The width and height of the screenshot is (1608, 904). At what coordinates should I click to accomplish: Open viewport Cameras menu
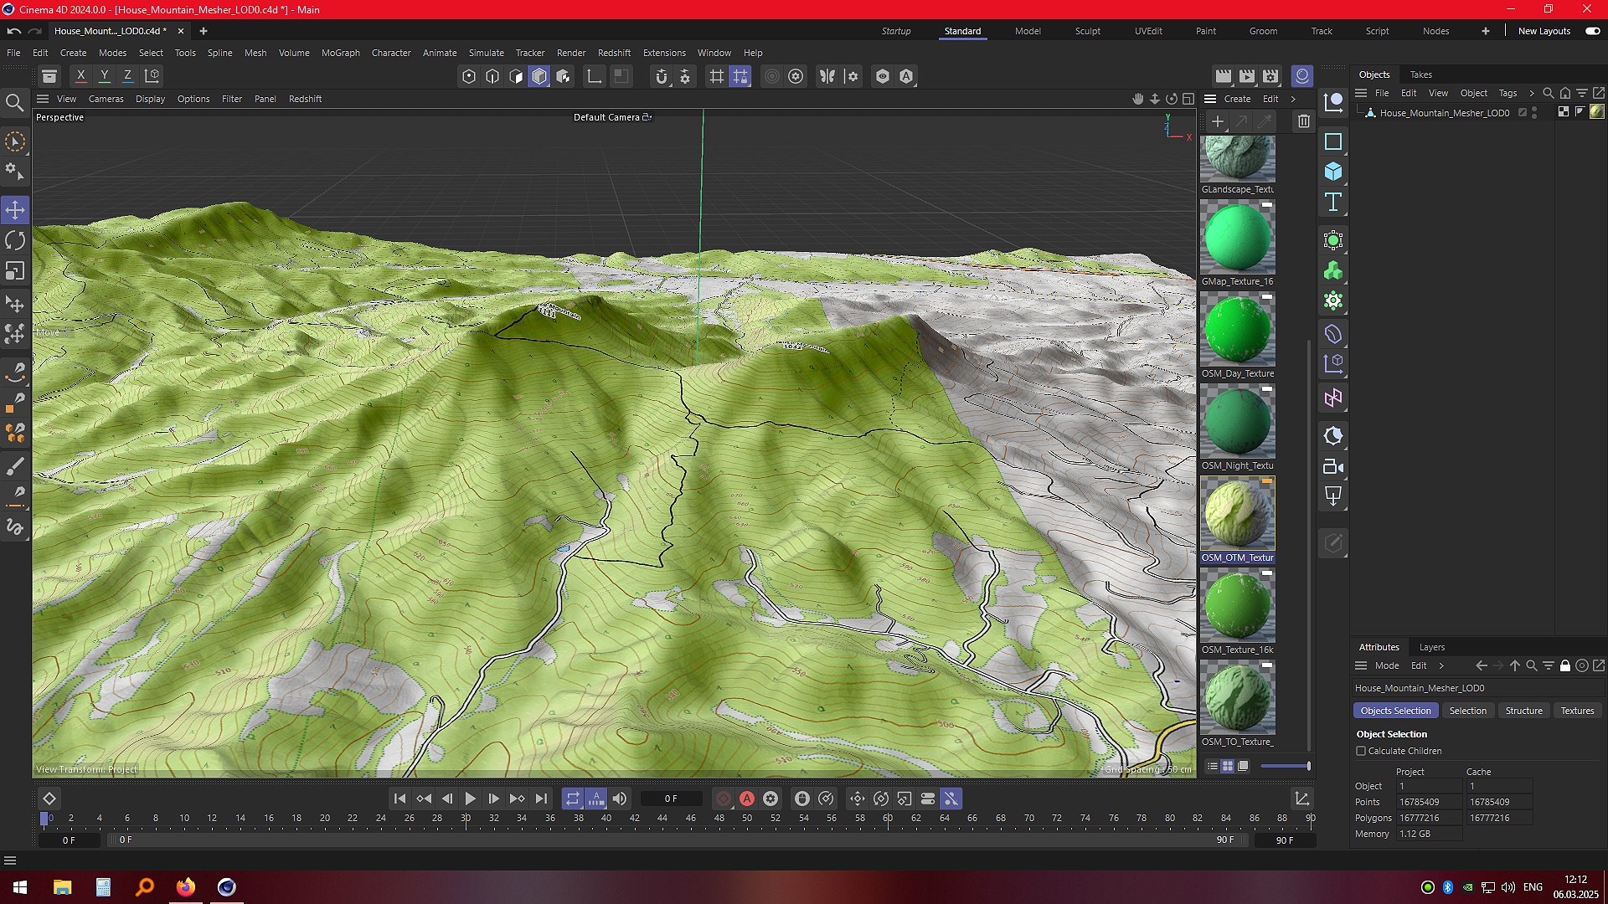(x=106, y=99)
